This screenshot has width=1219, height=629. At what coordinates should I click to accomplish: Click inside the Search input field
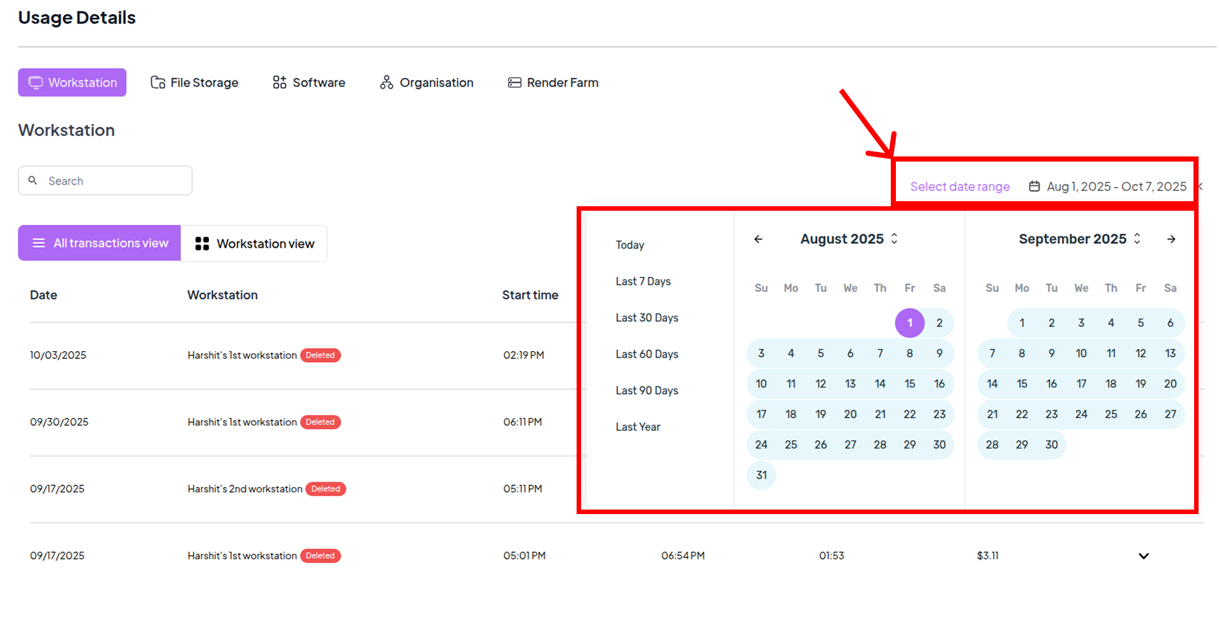point(115,181)
